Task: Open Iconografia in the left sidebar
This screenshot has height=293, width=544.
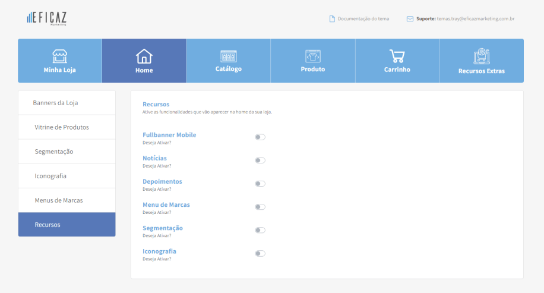Action: coord(67,176)
